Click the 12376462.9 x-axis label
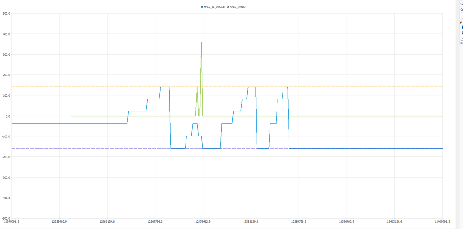The height and width of the screenshot is (229, 463). (x=203, y=221)
